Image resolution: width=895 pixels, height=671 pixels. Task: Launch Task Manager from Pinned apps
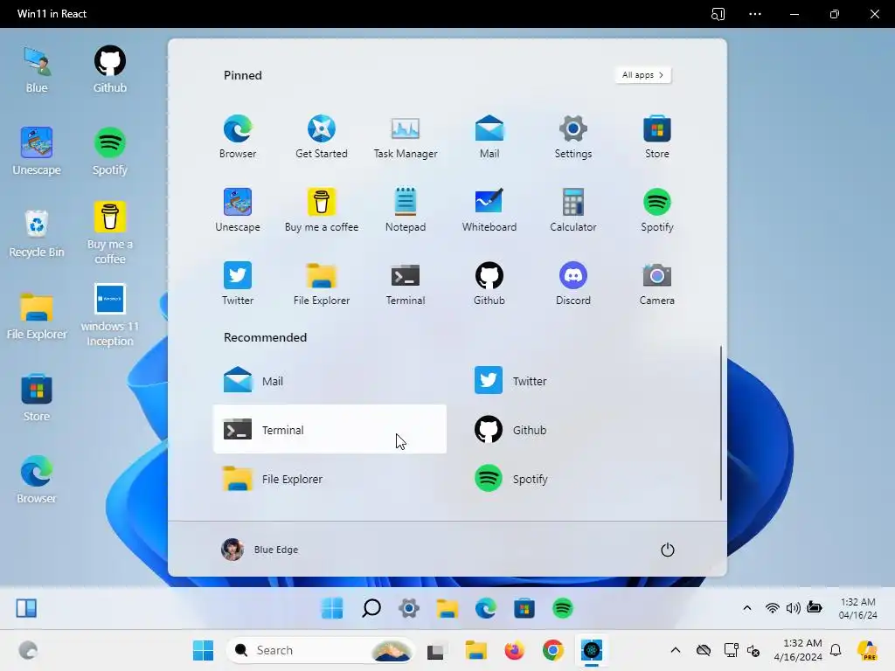click(x=406, y=137)
